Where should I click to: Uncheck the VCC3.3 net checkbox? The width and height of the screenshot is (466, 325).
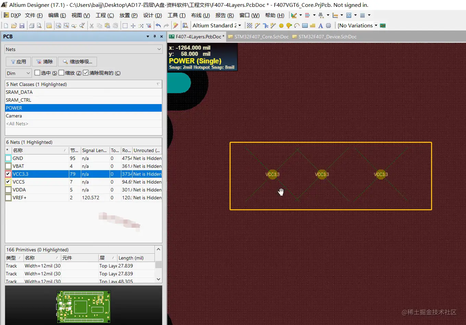click(x=8, y=174)
